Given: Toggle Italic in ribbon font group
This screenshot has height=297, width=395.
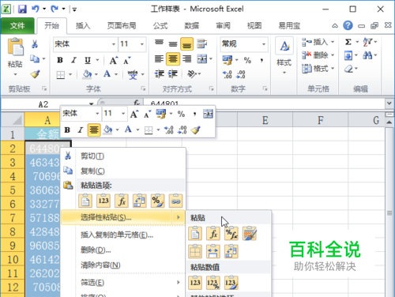Looking at the screenshot, I should pos(73,60).
